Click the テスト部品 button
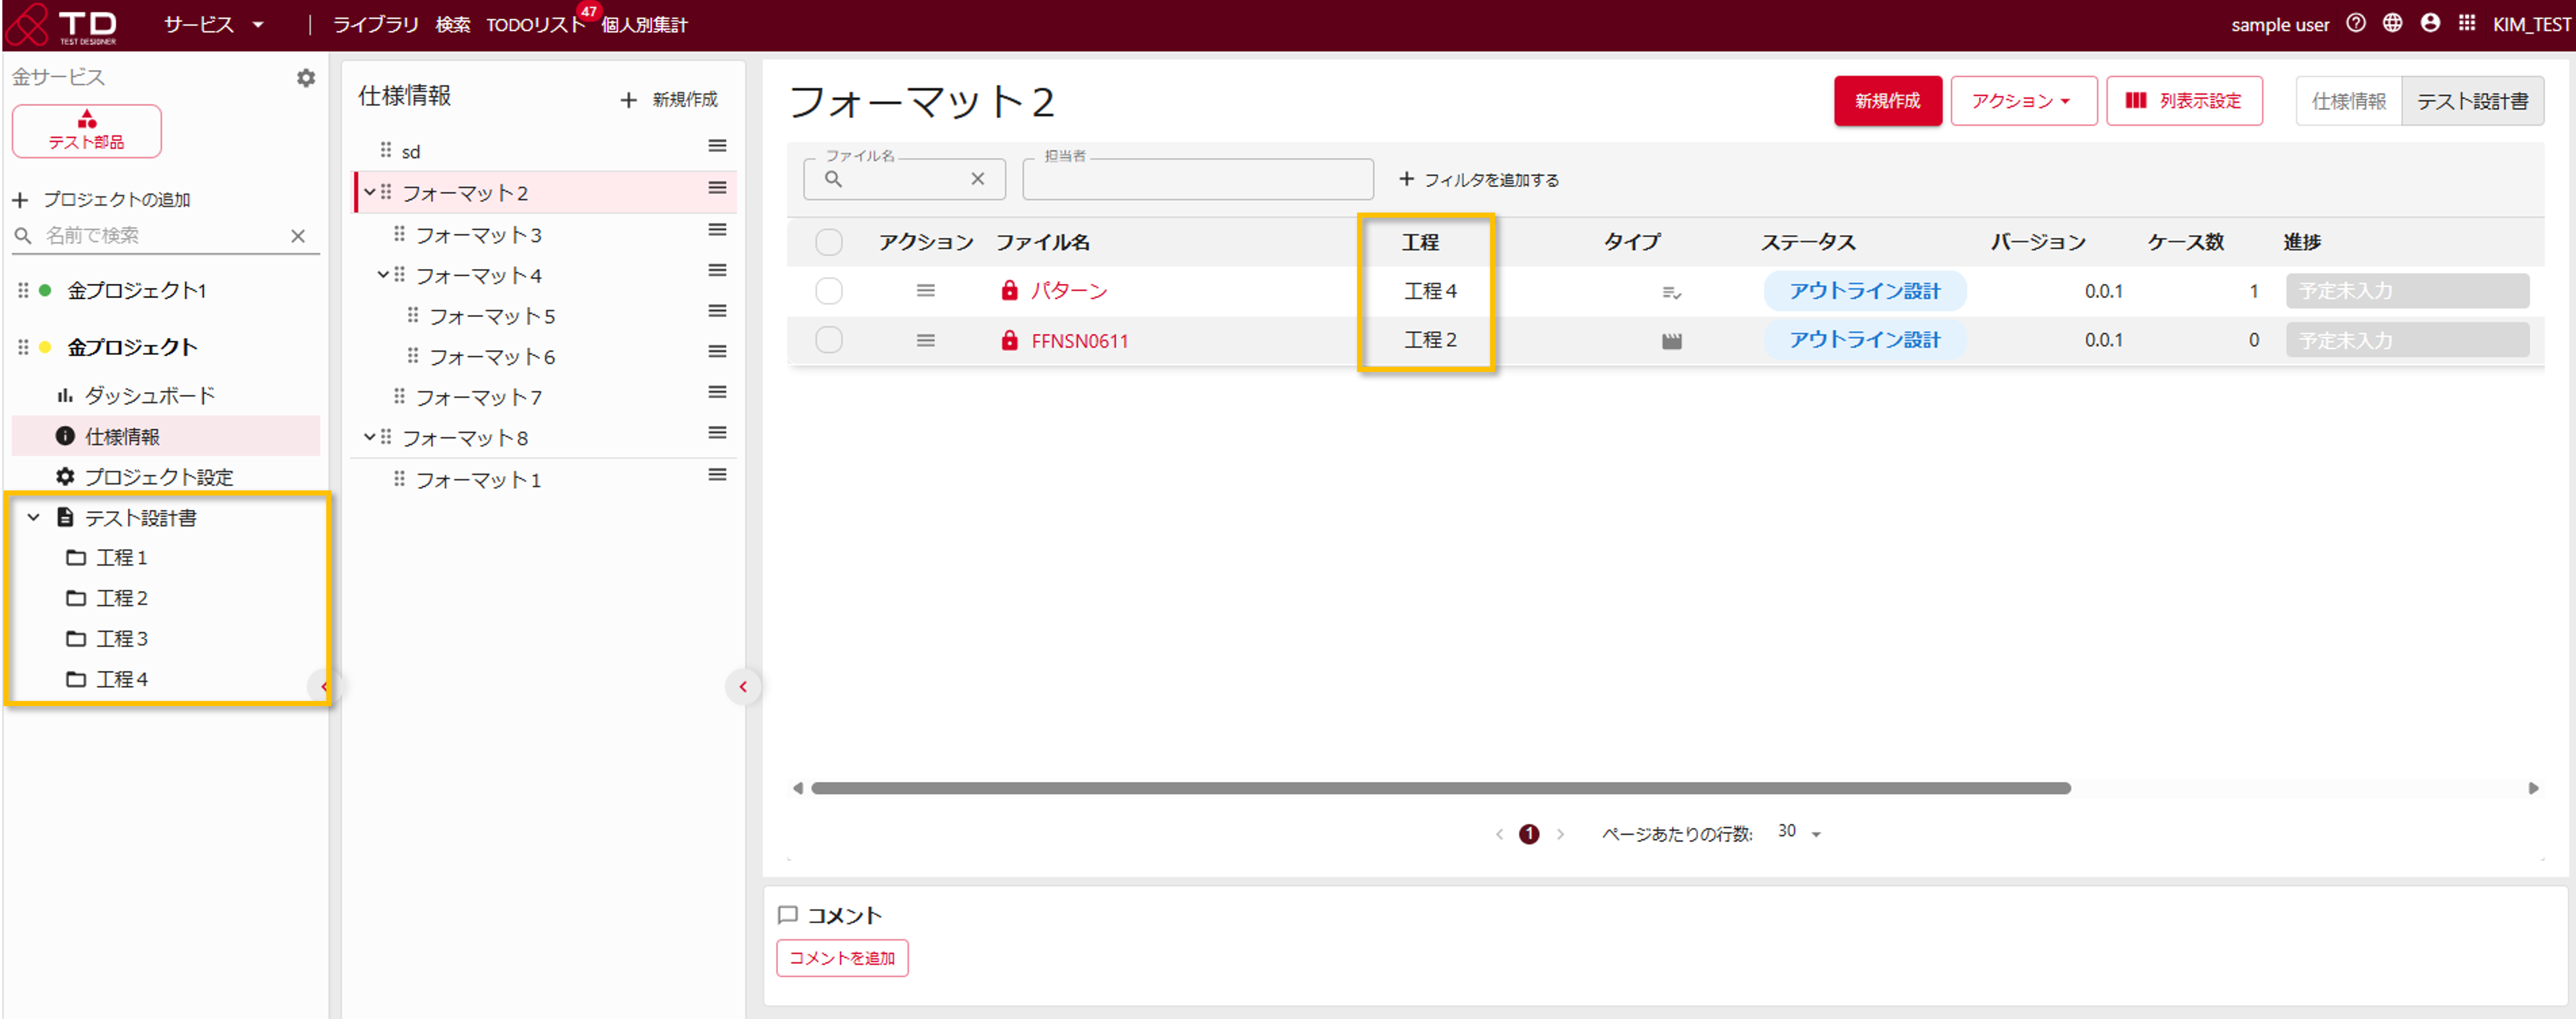 click(x=87, y=131)
